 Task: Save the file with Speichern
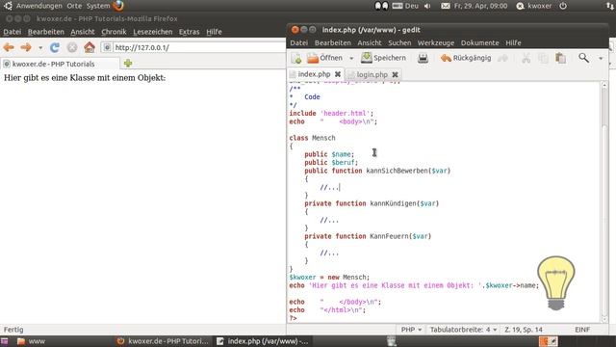(383, 58)
